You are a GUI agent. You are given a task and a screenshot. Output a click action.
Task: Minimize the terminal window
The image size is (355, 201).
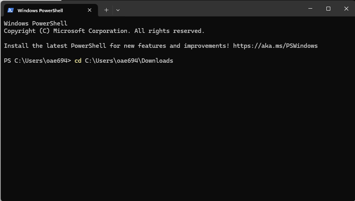[x=311, y=9]
